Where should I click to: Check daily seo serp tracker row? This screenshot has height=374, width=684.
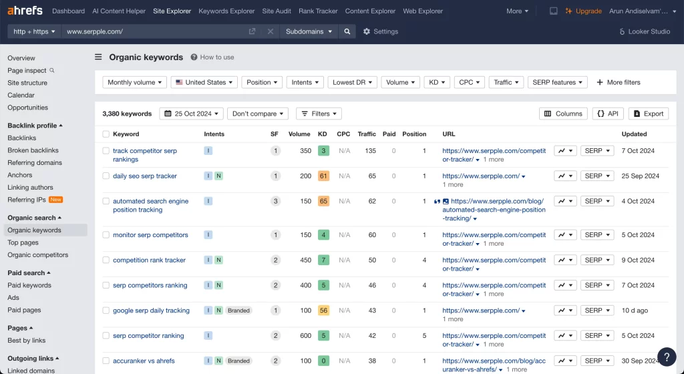[x=106, y=176]
